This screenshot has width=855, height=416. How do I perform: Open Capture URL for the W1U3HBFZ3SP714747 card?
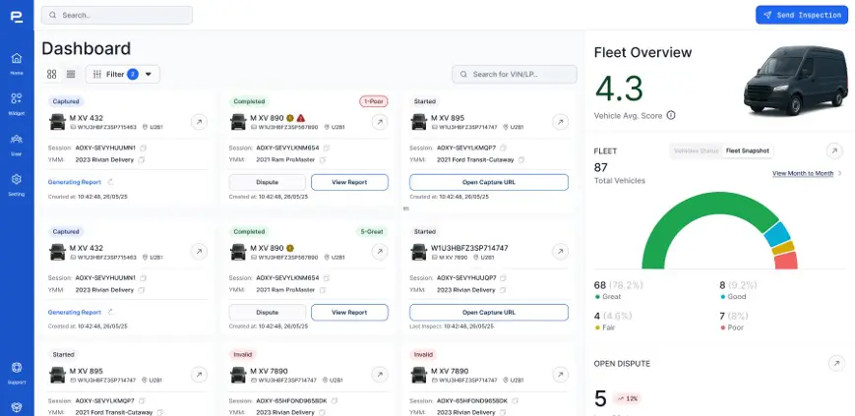tap(489, 313)
